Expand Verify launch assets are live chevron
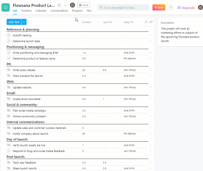Image resolution: width=203 pixels, height=171 pixels. click(x=150, y=145)
